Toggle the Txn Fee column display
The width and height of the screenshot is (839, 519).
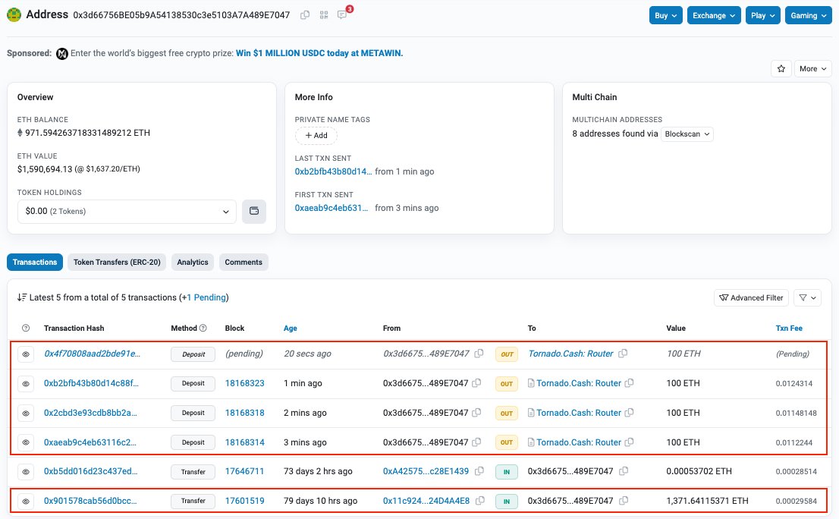[x=789, y=328]
